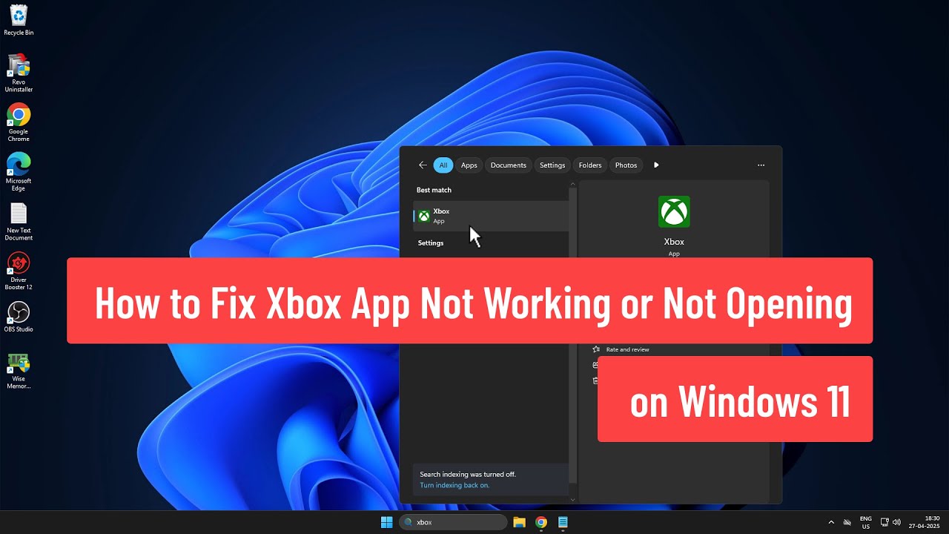Open volume control in system tray
Screen dimensions: 949x534
point(897,522)
